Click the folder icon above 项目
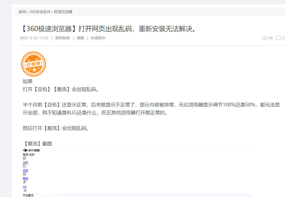The height and width of the screenshot is (197, 286). pos(24,166)
